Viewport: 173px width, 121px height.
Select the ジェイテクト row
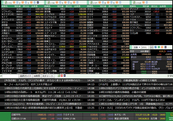coord(108,57)
